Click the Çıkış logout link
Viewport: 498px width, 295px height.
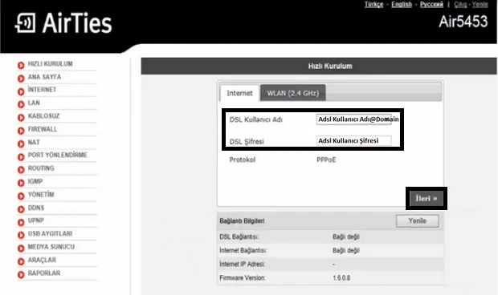(460, 4)
